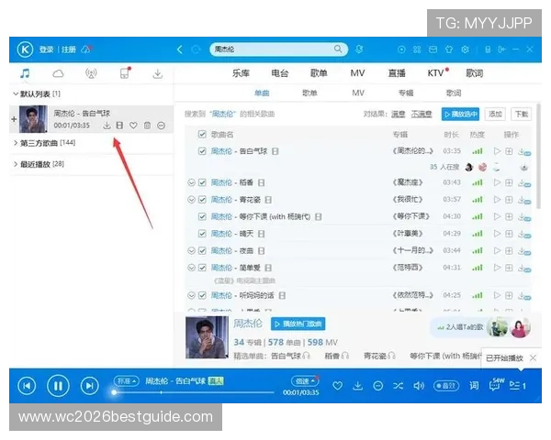Uncheck the 青花瓷 result checkbox
The image size is (551, 440).
[x=202, y=200]
